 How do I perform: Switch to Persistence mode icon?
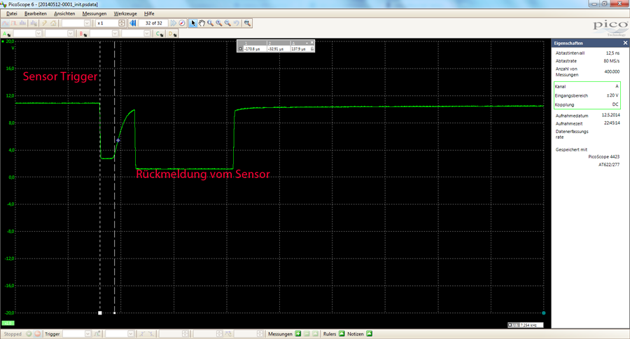14,23
